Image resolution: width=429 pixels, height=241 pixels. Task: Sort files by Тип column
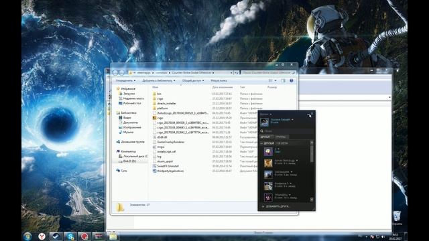(x=243, y=87)
